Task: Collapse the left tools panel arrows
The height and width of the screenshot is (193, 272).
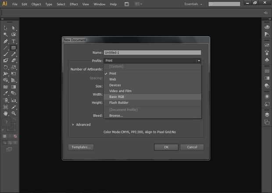Action: (2, 19)
